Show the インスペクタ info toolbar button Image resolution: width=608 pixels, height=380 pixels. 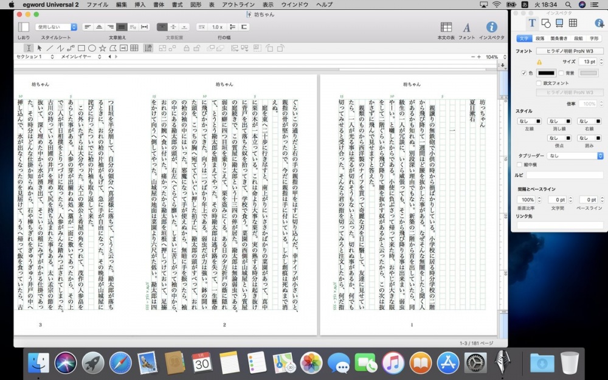click(x=492, y=27)
